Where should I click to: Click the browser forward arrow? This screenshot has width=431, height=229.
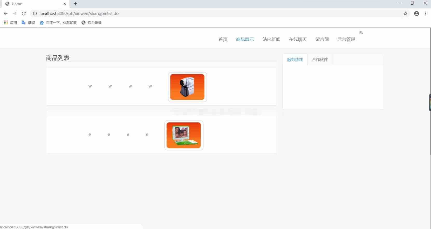click(x=15, y=13)
